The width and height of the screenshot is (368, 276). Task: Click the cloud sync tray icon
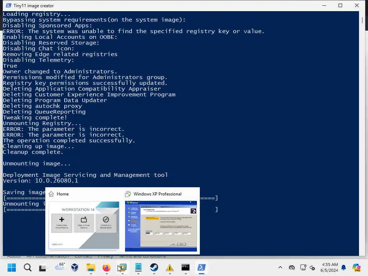pos(292,267)
